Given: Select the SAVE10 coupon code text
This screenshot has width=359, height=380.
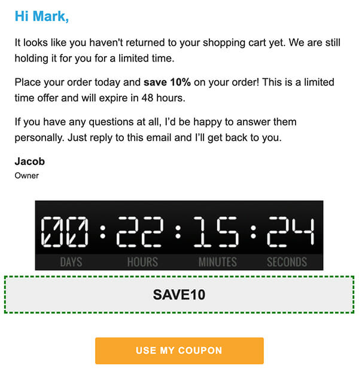Looking at the screenshot, I should 179,295.
